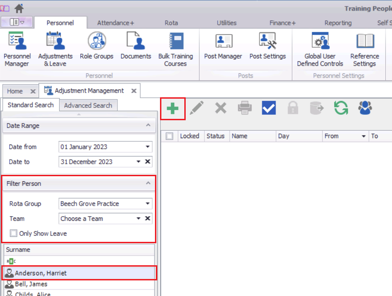
Task: Clear the Team selection with X button
Action: coord(148,218)
